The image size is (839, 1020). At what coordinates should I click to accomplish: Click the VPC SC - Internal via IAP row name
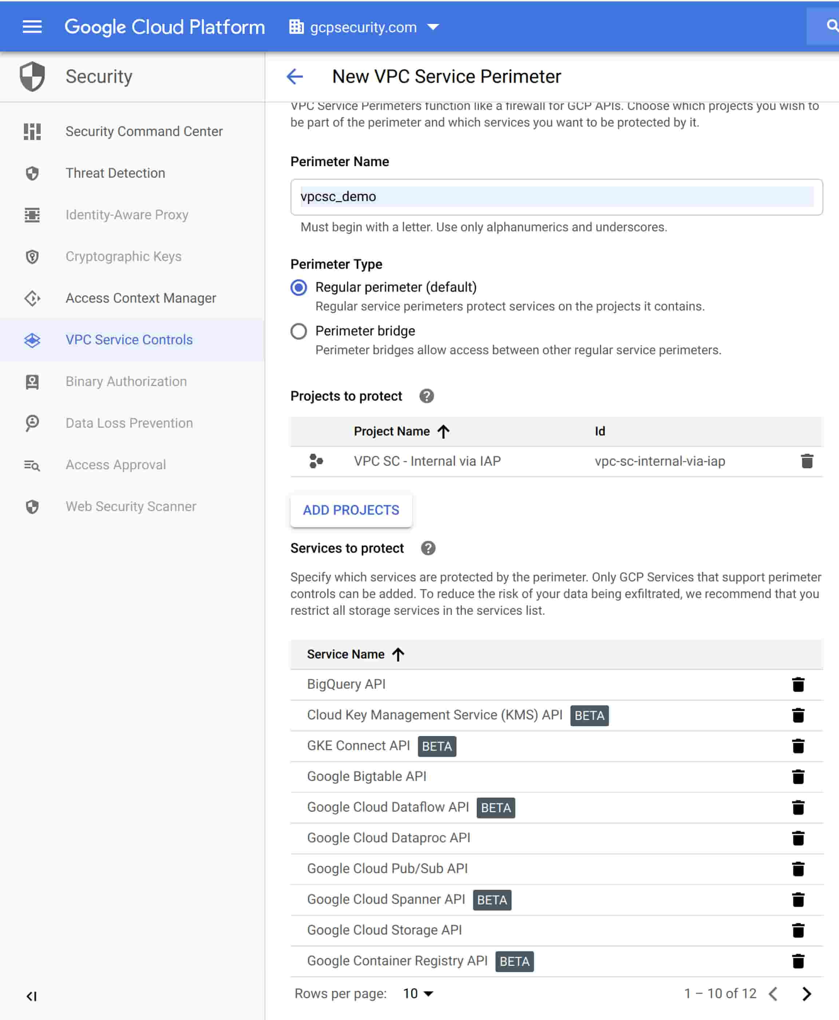click(427, 461)
